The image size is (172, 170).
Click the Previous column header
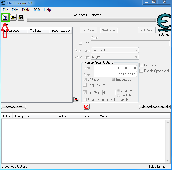[x=61, y=31]
